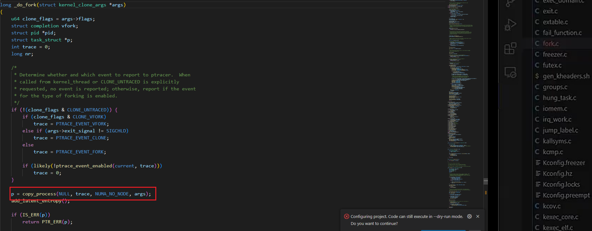592x231 pixels.
Task: Open fail_function.c in the explorer
Action: (562, 33)
